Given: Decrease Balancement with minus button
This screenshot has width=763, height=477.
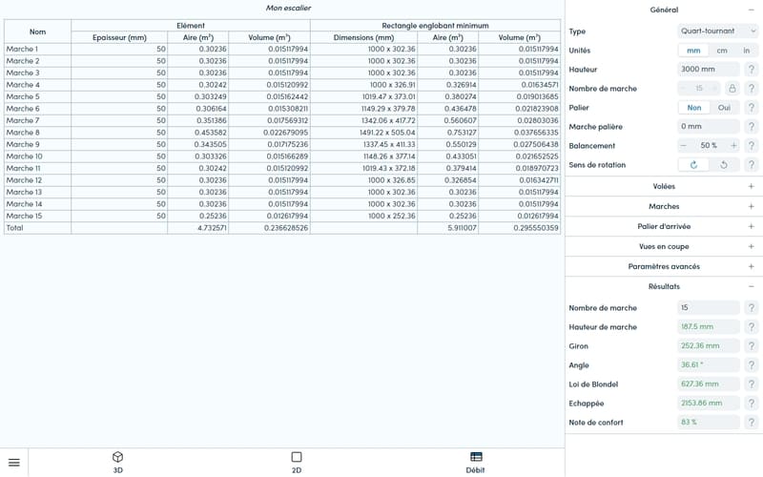Looking at the screenshot, I should point(683,146).
